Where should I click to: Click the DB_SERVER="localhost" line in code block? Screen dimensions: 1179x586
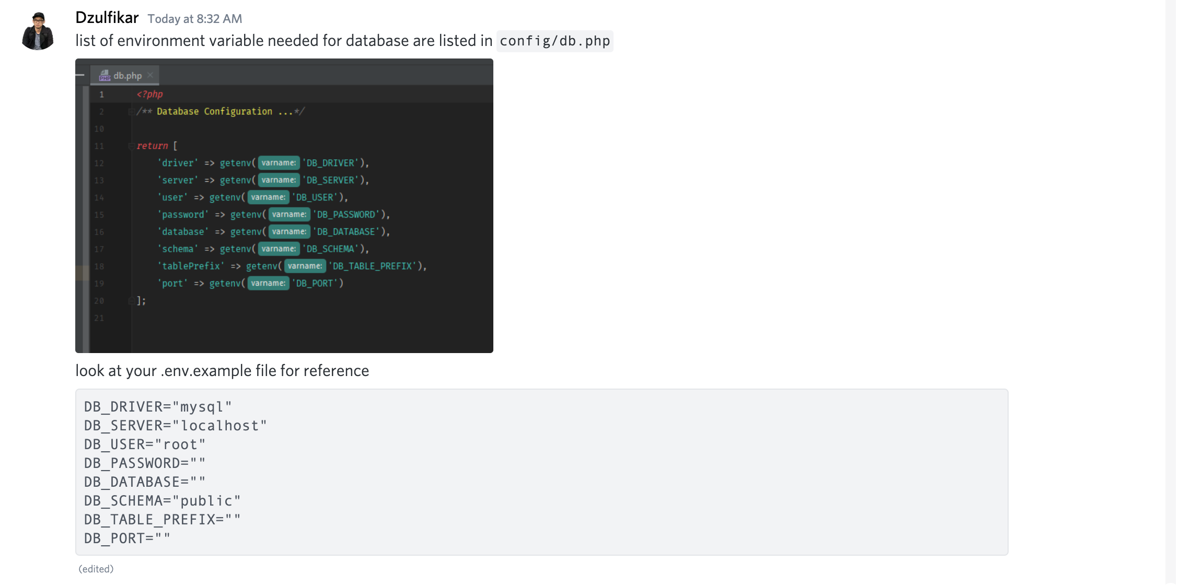click(x=176, y=426)
